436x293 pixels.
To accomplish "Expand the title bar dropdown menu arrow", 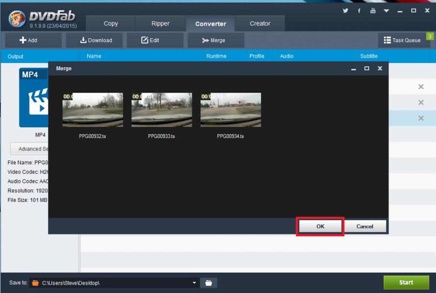I will point(386,10).
